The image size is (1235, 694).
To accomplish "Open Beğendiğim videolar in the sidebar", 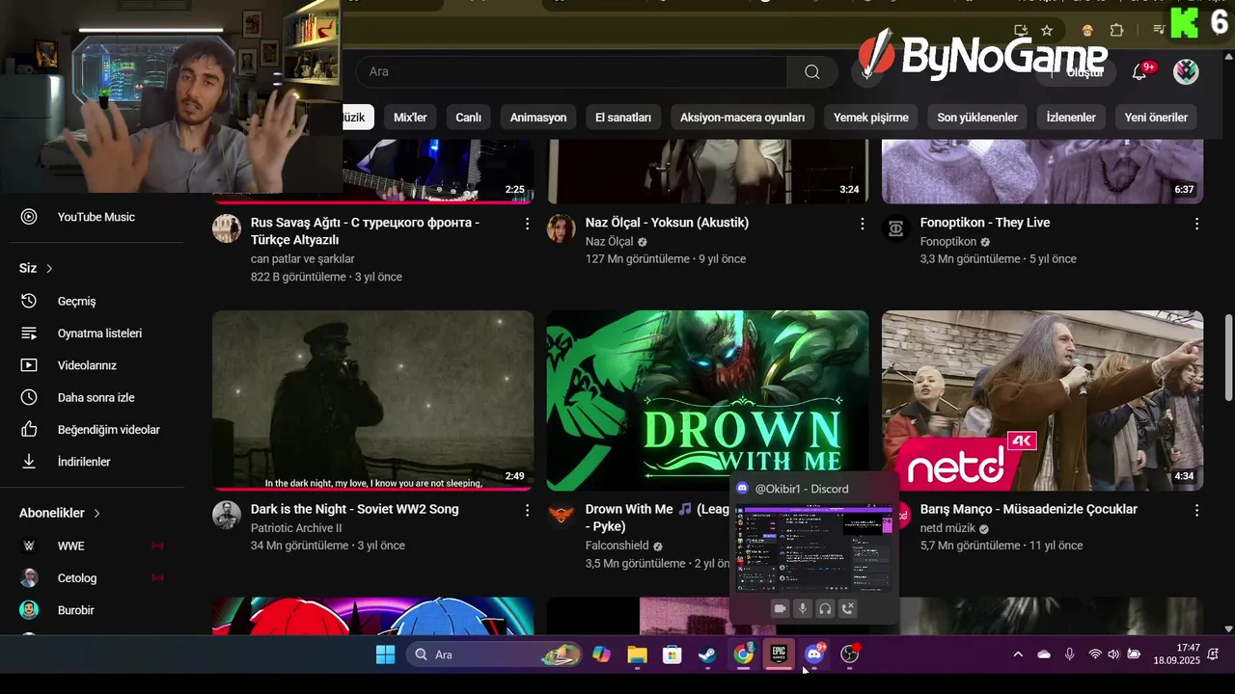I will (x=96, y=430).
